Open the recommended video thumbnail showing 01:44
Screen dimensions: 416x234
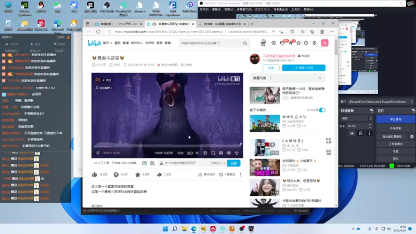pyautogui.click(x=265, y=187)
